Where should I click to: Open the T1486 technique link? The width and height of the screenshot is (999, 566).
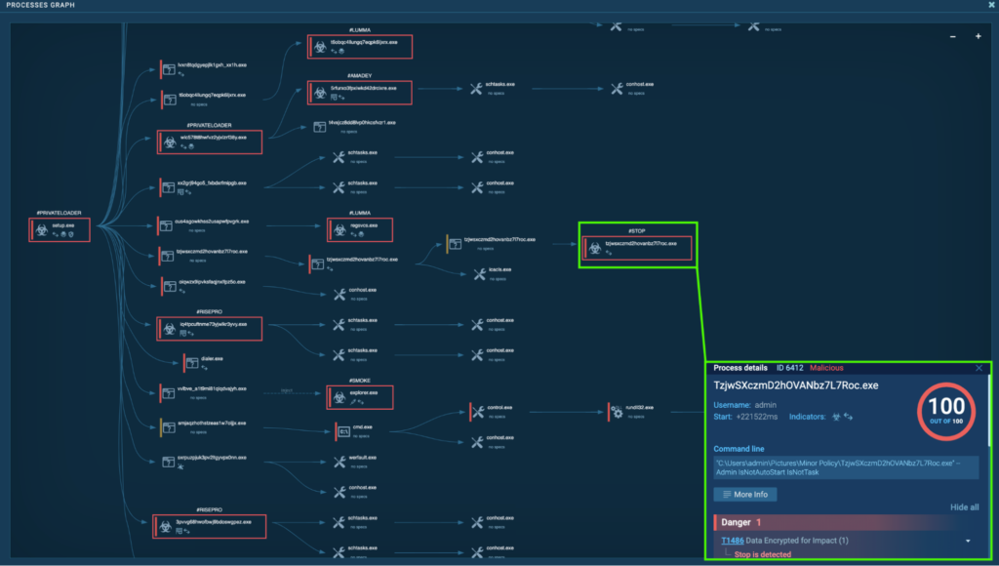[731, 541]
